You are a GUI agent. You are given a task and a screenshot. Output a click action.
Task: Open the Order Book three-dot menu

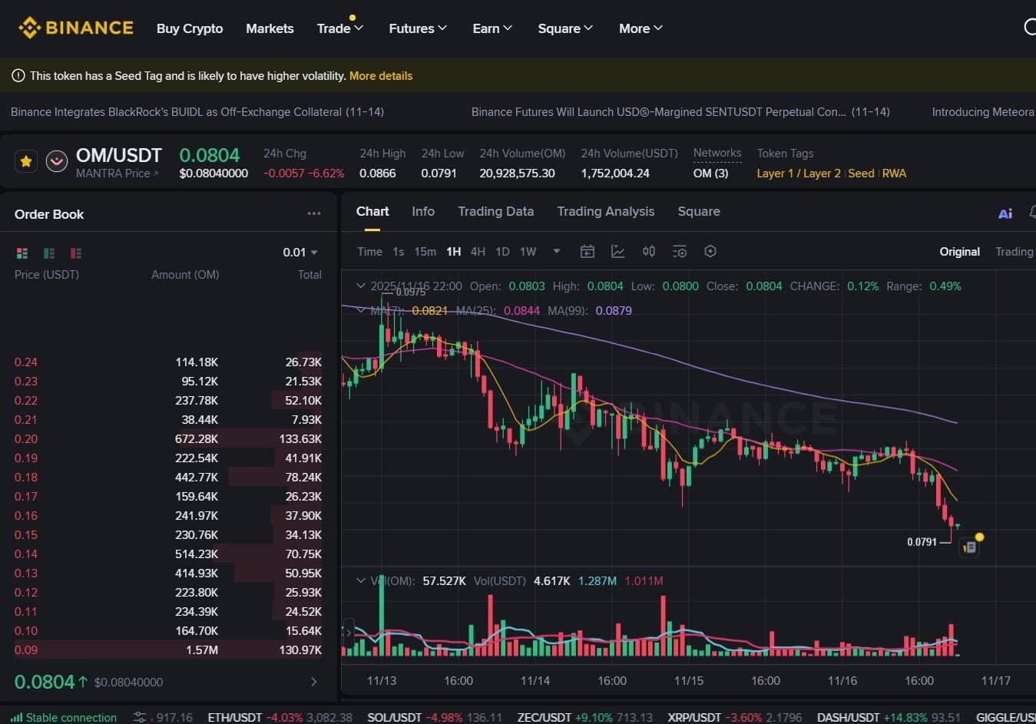pyautogui.click(x=314, y=213)
